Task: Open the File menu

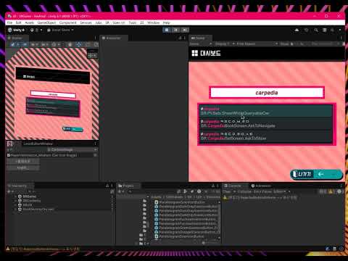Action: coord(9,22)
